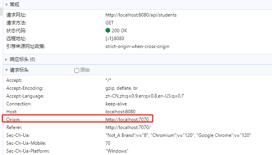Collapse the 请求标头 section triangle
Image resolution: width=272 pixels, height=155 pixels.
(7, 70)
